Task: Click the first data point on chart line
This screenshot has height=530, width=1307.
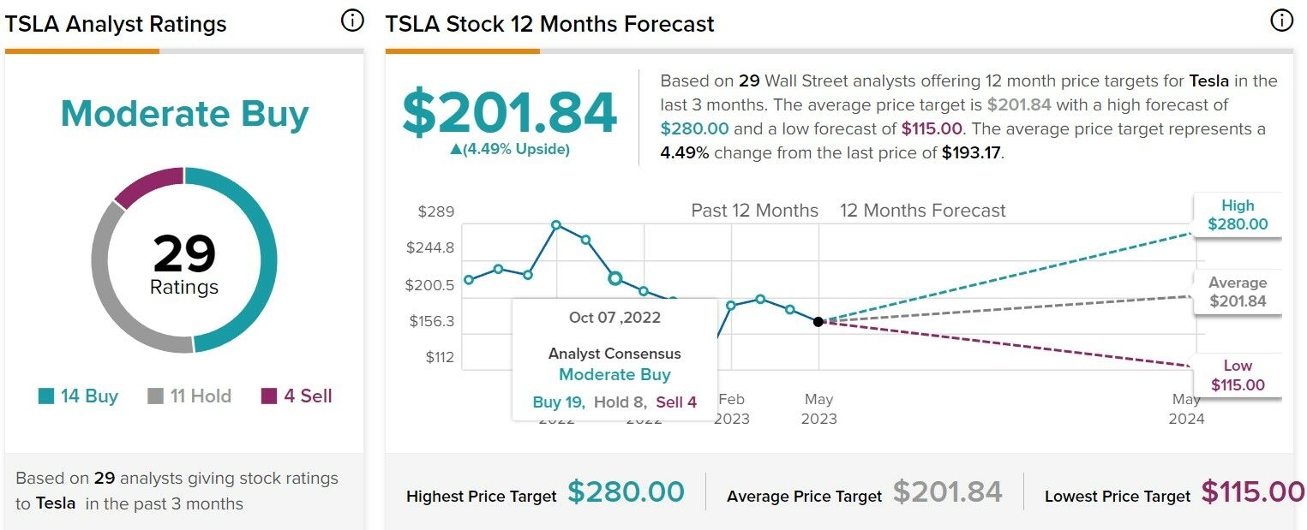Action: (469, 280)
